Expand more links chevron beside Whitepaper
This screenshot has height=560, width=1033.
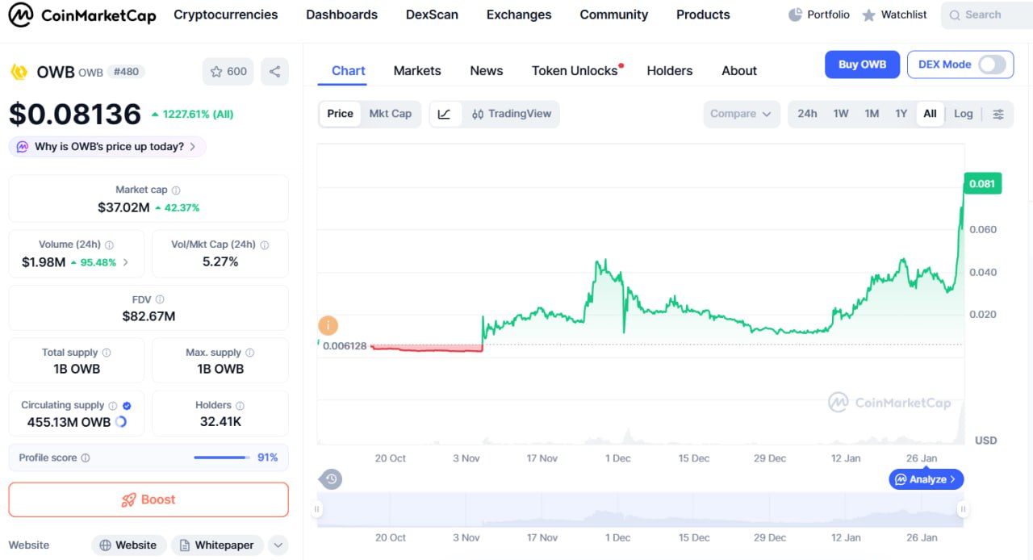(278, 545)
